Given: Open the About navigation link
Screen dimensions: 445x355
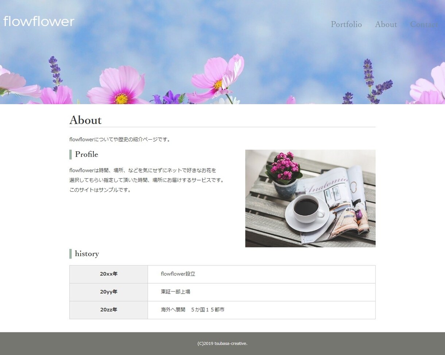Looking at the screenshot, I should (386, 24).
